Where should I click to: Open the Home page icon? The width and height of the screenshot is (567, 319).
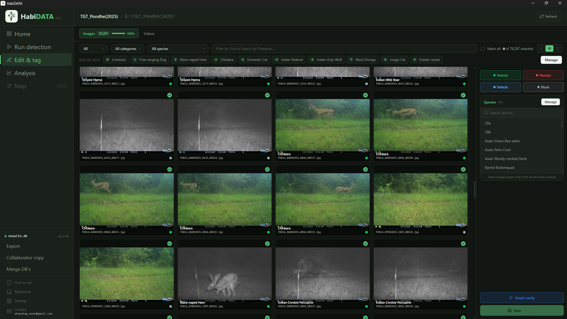point(9,34)
